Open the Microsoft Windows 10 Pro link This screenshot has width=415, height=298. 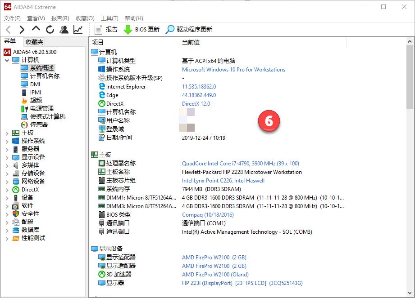click(233, 70)
